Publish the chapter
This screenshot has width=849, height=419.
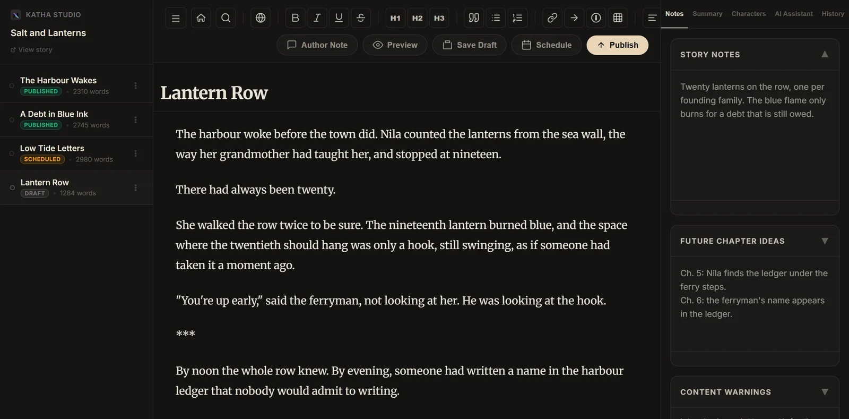click(618, 45)
